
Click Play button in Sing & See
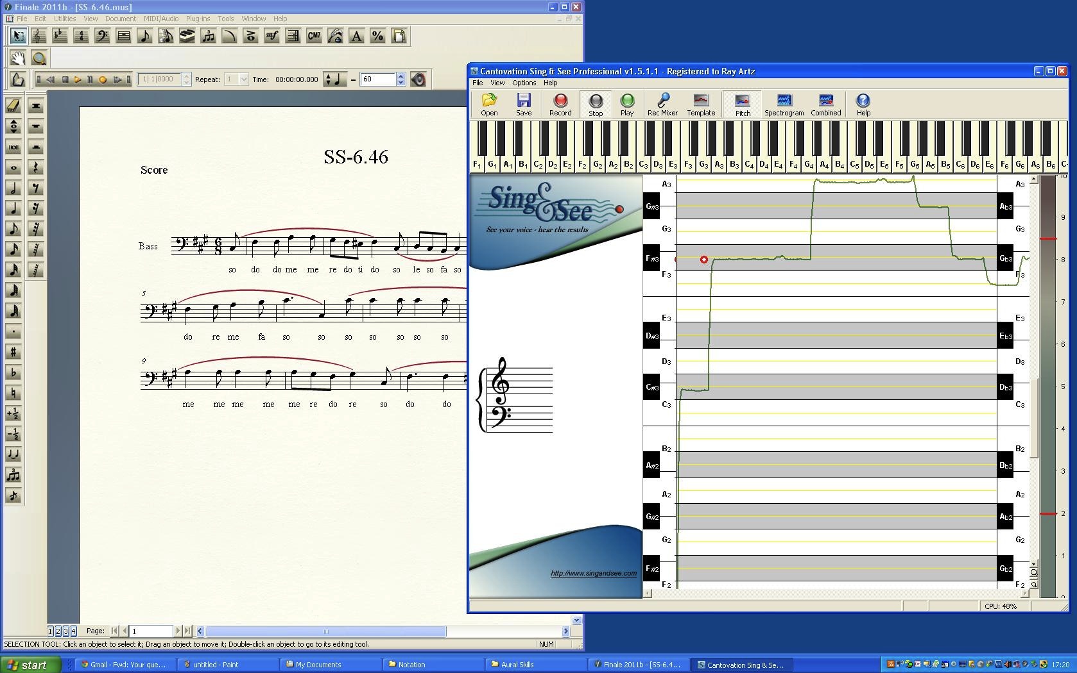(x=627, y=104)
